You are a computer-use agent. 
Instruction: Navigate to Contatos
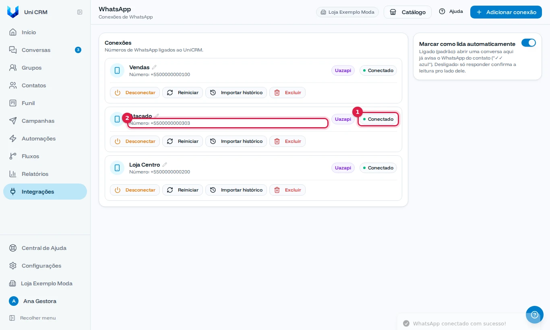[45, 85]
